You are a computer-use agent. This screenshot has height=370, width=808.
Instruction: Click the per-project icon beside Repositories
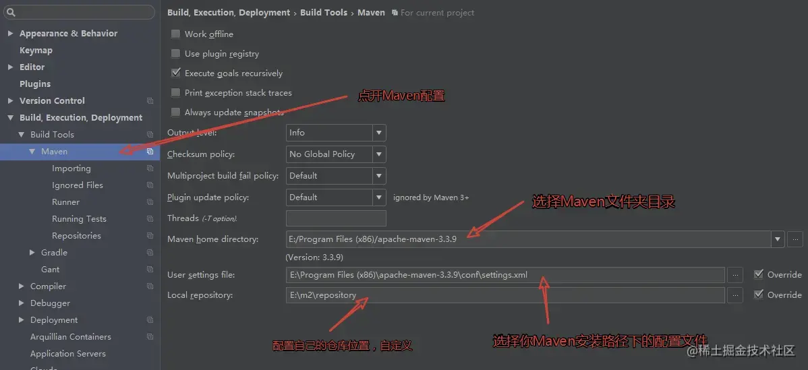pyautogui.click(x=150, y=236)
